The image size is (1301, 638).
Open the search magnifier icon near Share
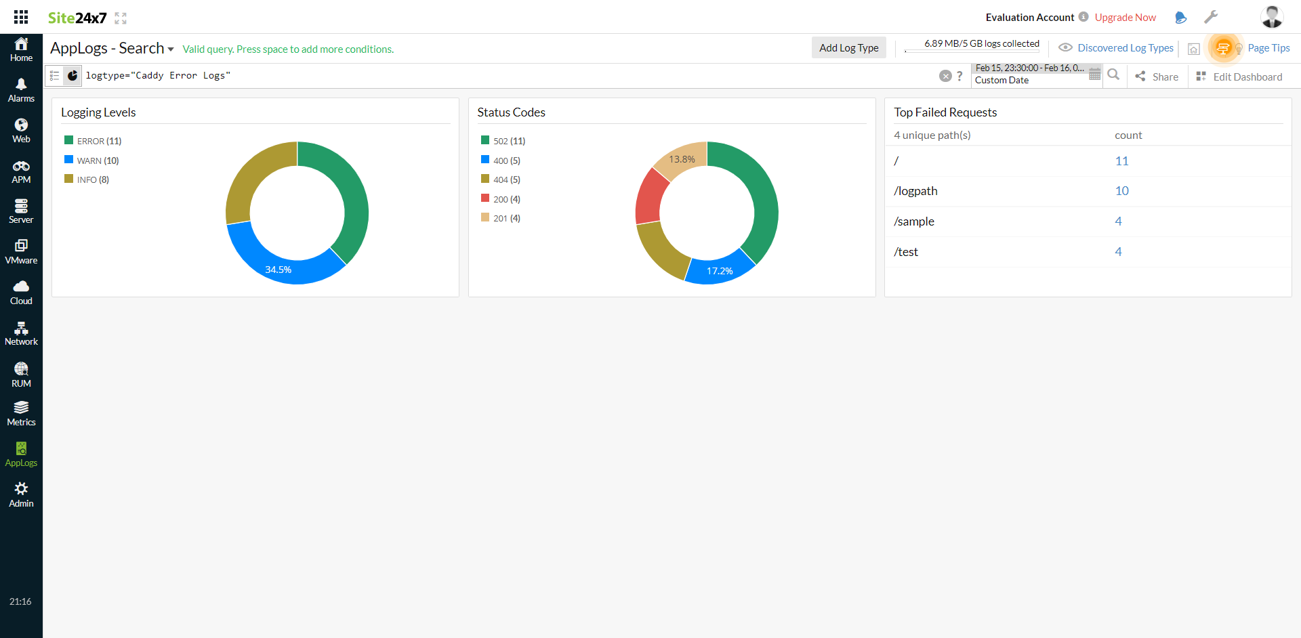pos(1114,75)
